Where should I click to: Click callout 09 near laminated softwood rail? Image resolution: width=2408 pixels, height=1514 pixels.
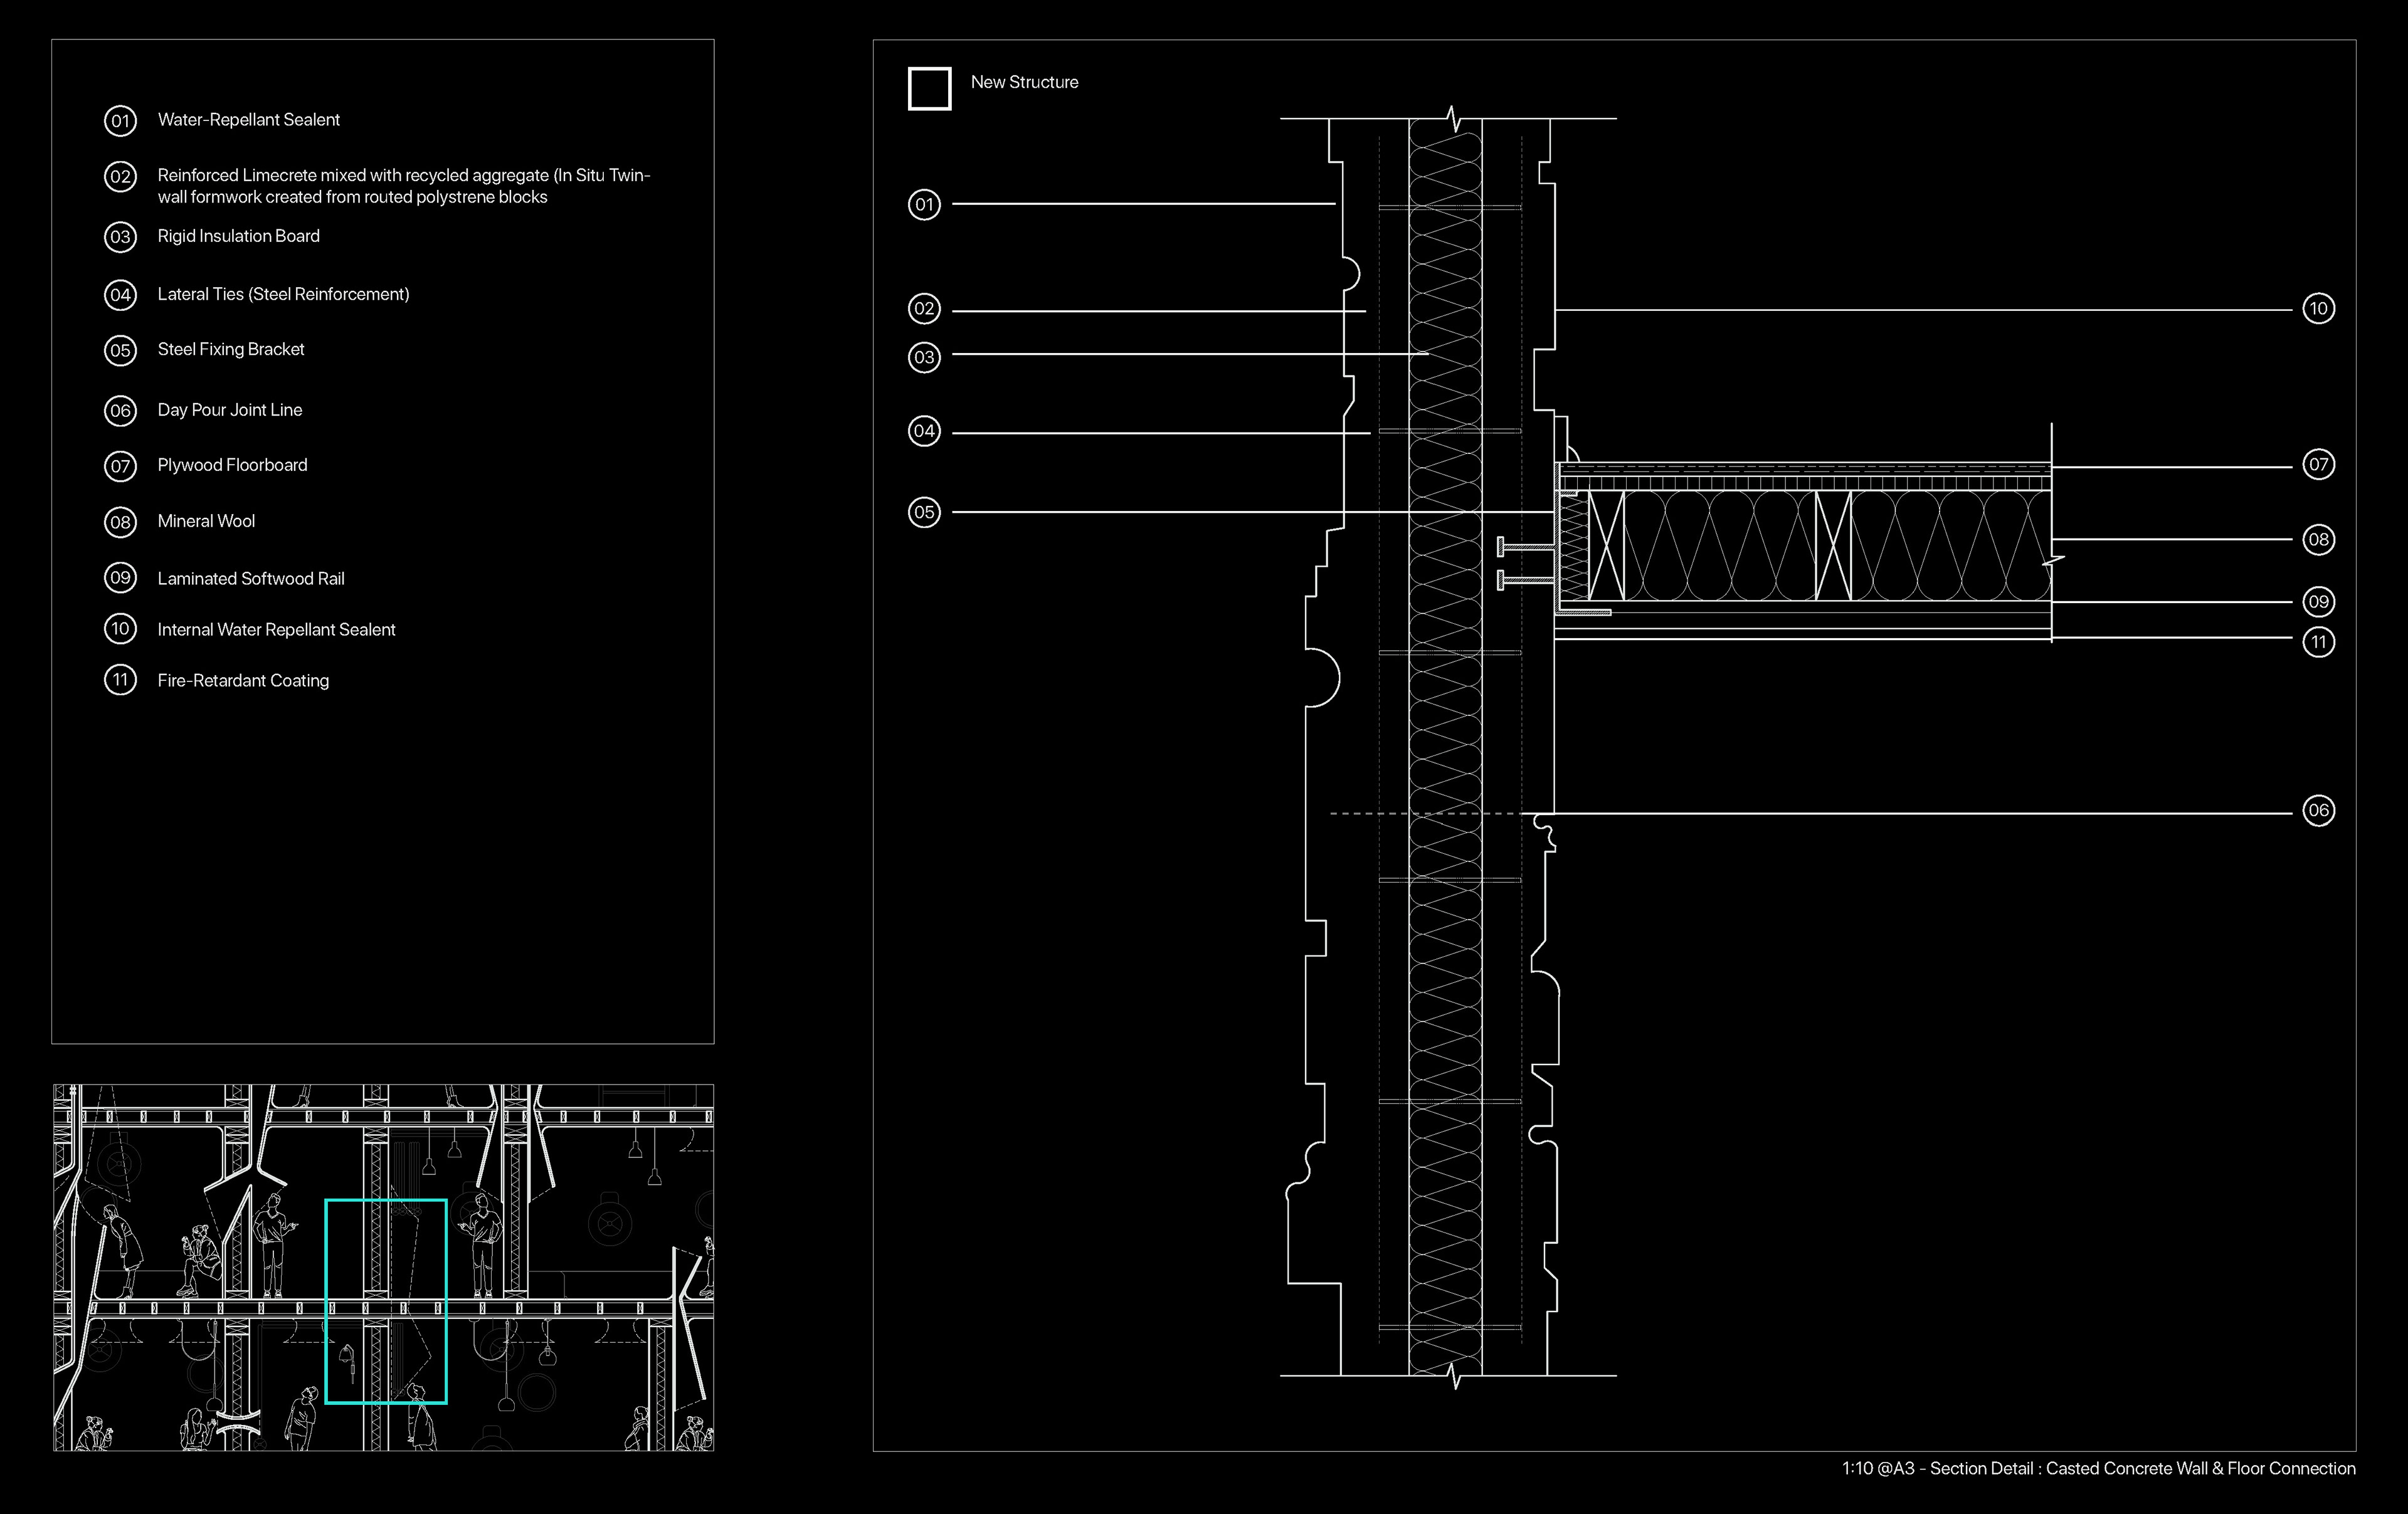(x=2318, y=601)
